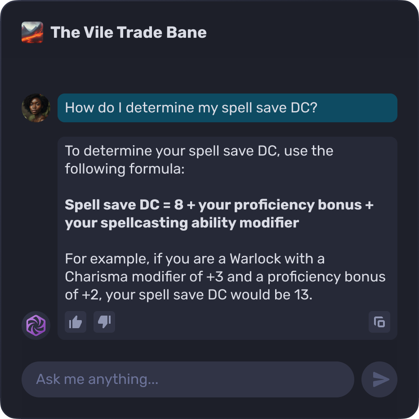The image size is (419, 419).
Task: Click the user's profile avatar picture
Action: click(x=36, y=108)
